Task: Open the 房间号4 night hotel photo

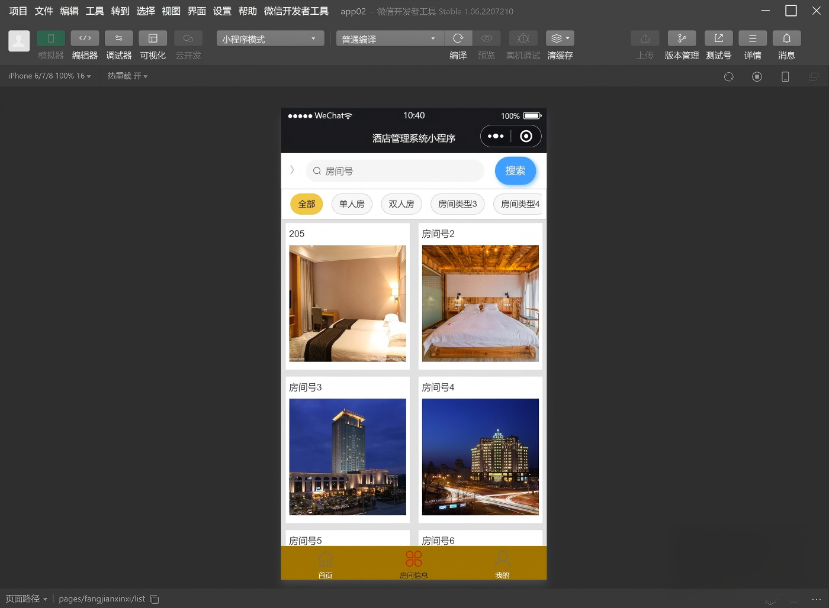Action: coord(480,457)
